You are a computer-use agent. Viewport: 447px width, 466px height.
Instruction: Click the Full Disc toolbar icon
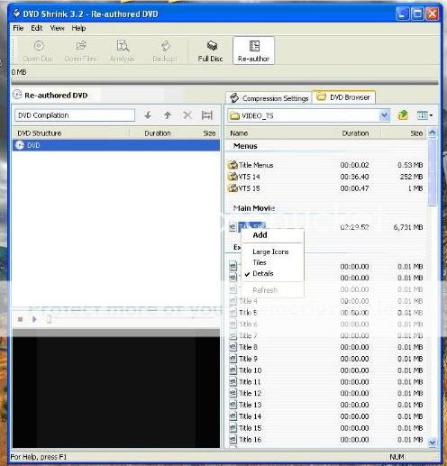point(210,50)
